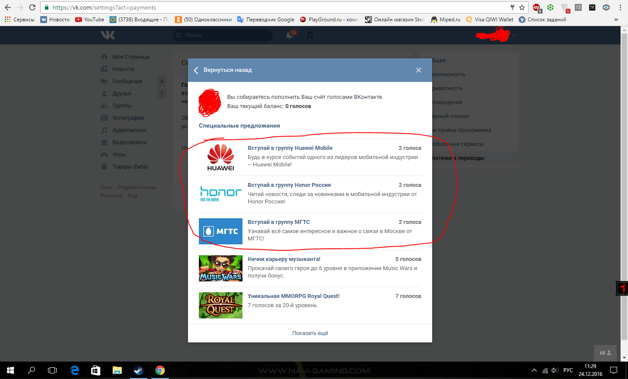The height and width of the screenshot is (379, 628).
Task: Open Игры in the sidebar
Action: [119, 155]
